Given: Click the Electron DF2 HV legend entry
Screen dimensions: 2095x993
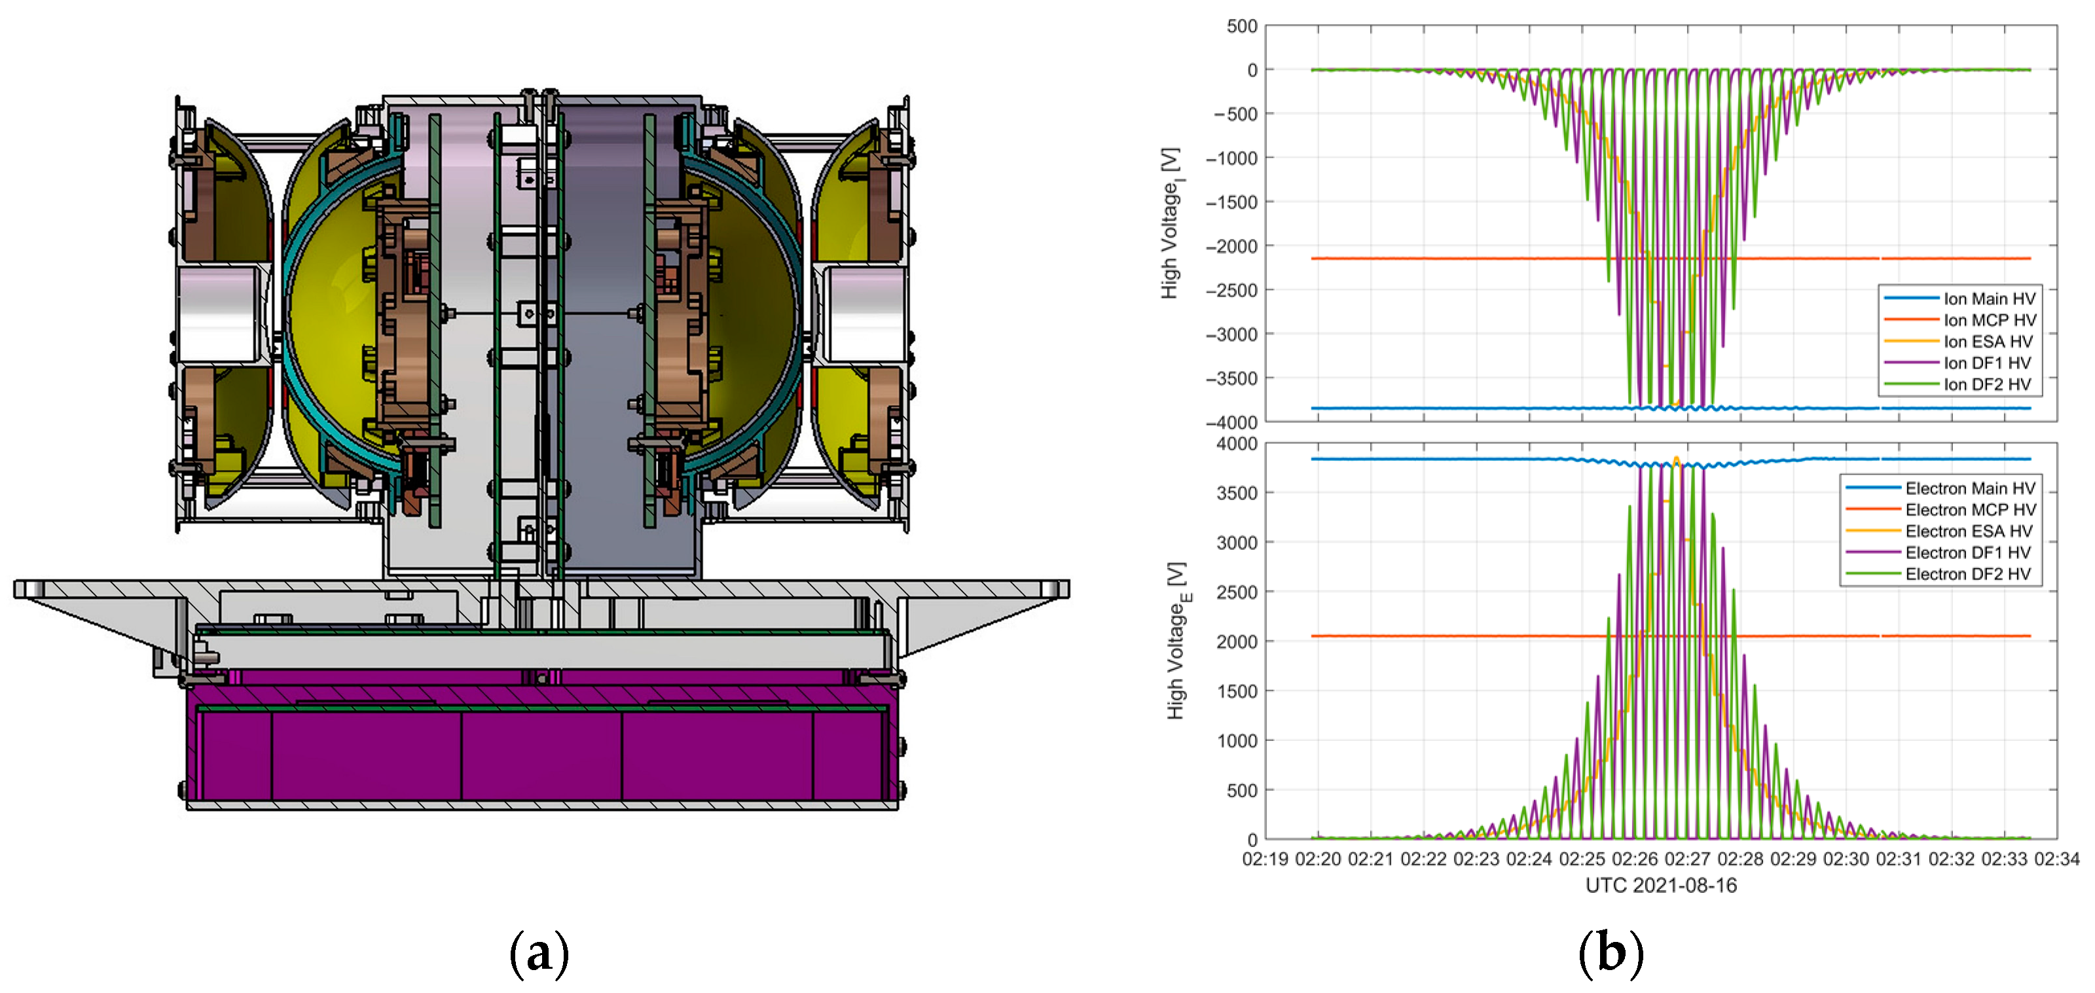Looking at the screenshot, I should click(x=1967, y=573).
